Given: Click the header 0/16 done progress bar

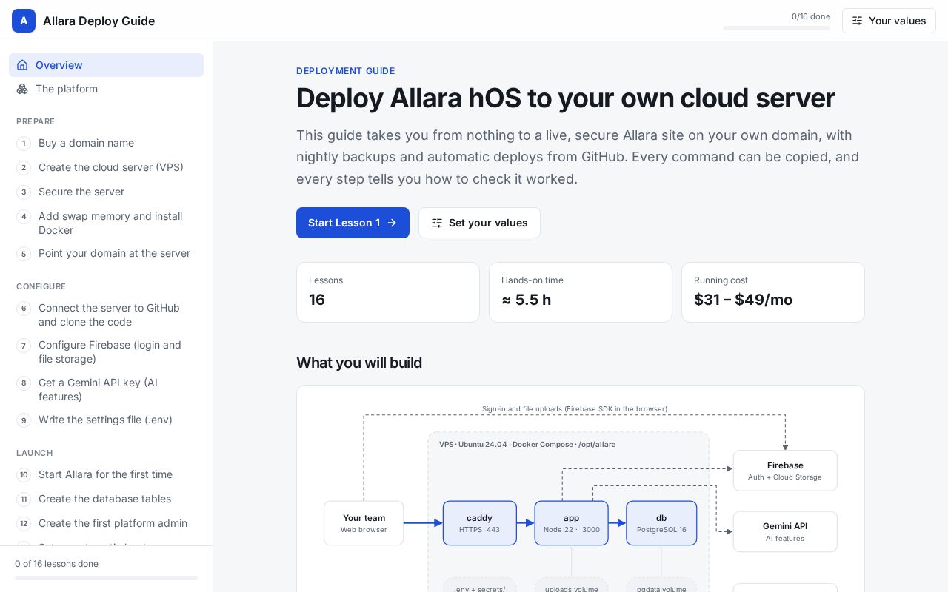Looking at the screenshot, I should [x=777, y=28].
